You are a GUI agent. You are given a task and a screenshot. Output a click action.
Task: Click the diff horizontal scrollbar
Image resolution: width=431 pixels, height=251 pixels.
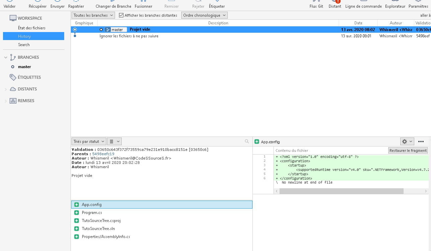point(341,191)
